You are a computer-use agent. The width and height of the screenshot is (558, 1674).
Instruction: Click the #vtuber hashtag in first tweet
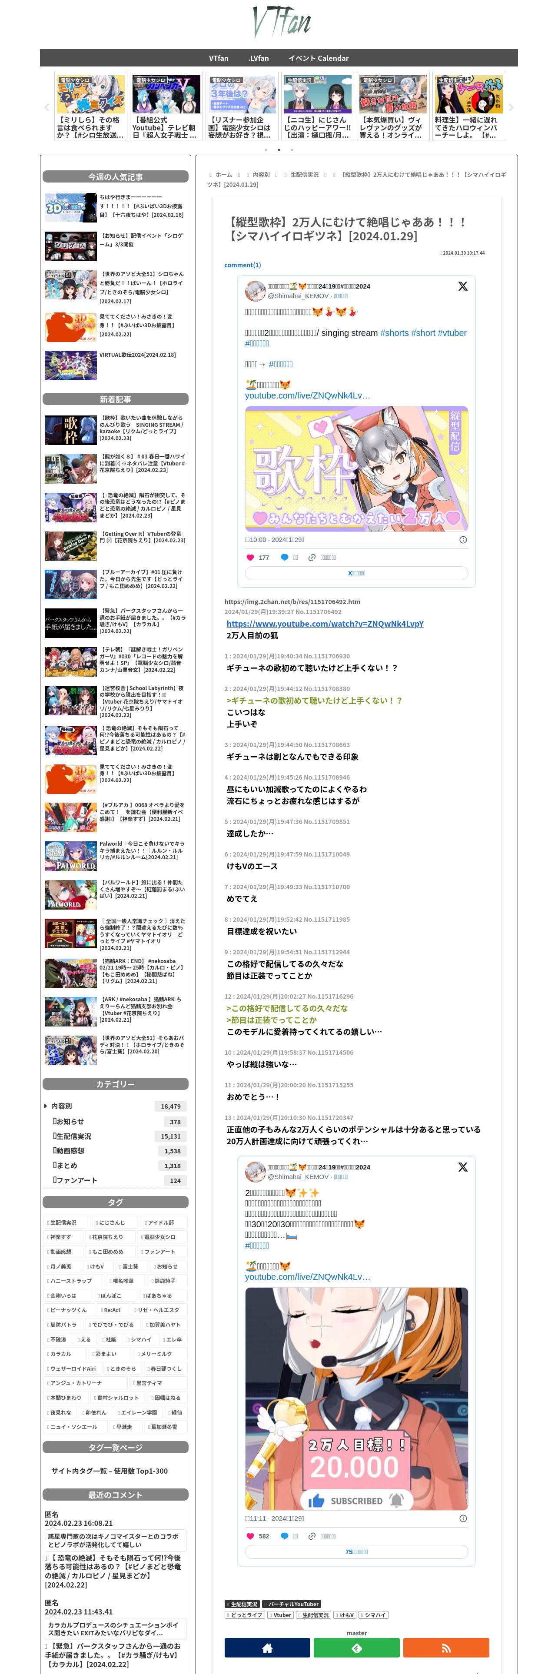pos(452,333)
